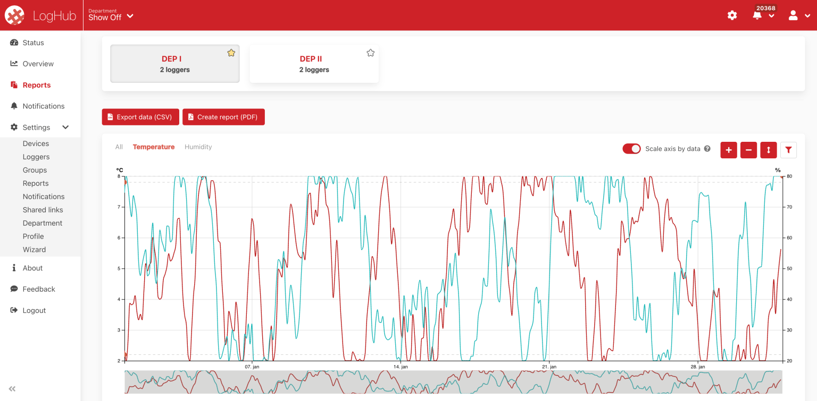Collapse the Settings sidebar section
The image size is (817, 401).
click(x=66, y=127)
